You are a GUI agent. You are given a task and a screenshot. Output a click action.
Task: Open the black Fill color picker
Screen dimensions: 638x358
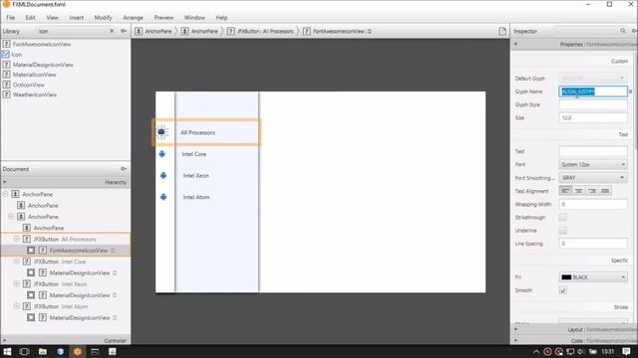(593, 277)
